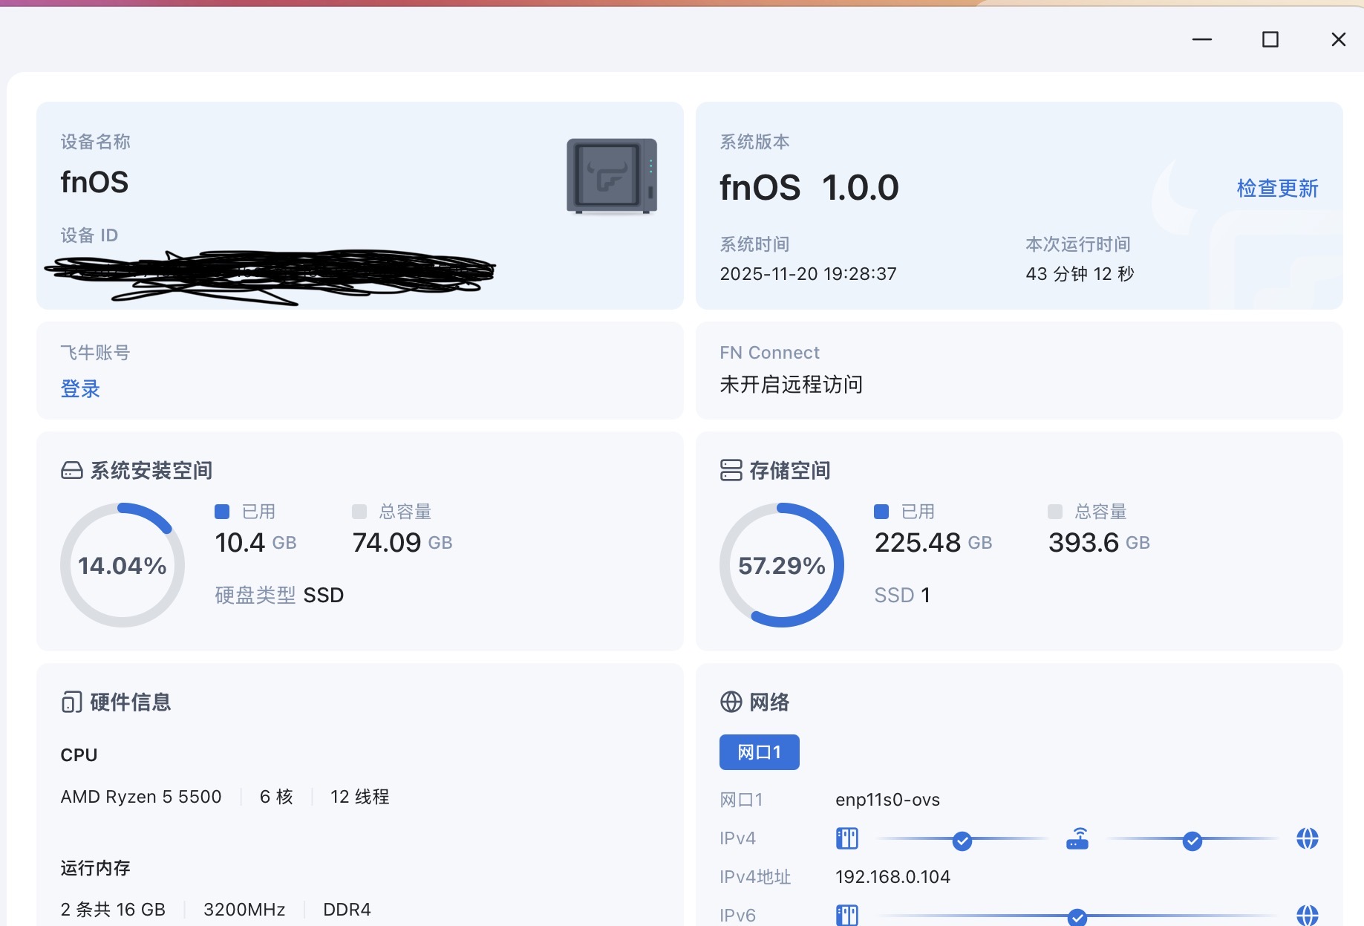The height and width of the screenshot is (926, 1364).
Task: Click the 飞牛账号 label
Action: click(95, 353)
